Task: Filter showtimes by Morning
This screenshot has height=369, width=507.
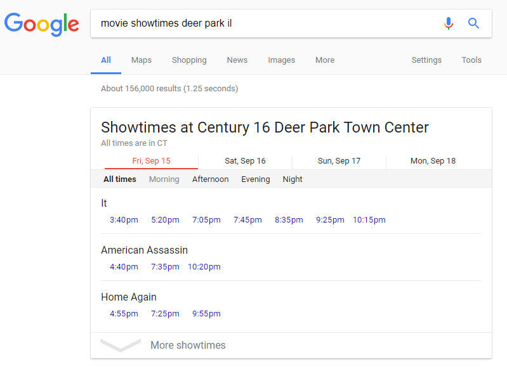Action: 164,179
